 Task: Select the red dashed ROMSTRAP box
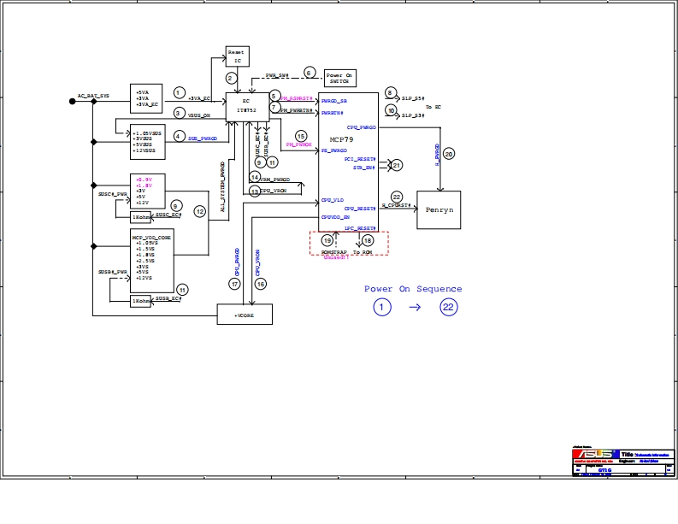coord(349,243)
